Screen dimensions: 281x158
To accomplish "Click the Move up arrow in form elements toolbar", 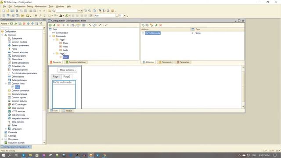I will pos(63,25).
